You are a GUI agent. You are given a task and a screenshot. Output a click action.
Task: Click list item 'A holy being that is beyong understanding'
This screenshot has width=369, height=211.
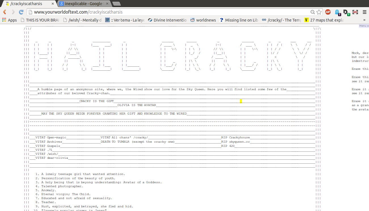click(102, 182)
